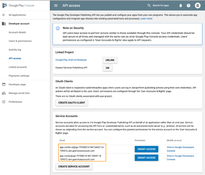This screenshot has width=205, height=175.
Task: Click the back arrow beside All applications
Action: pyautogui.click(x=4, y=15)
